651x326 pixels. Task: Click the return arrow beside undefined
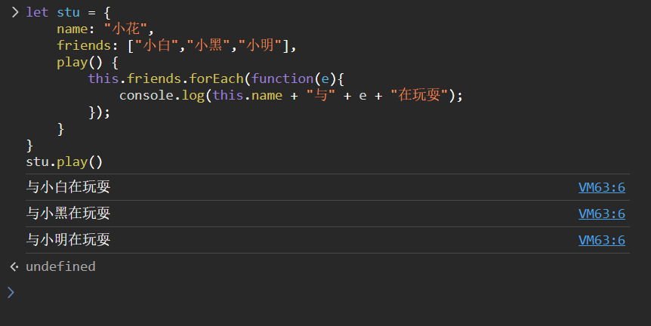point(14,266)
